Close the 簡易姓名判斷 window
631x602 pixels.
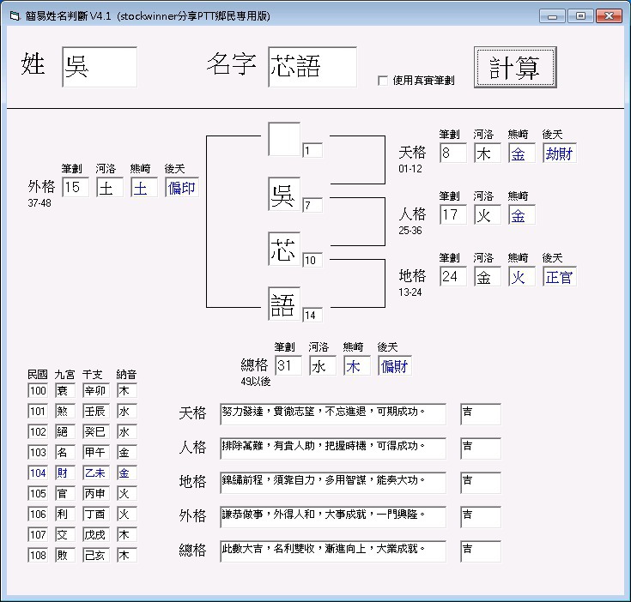click(x=609, y=16)
